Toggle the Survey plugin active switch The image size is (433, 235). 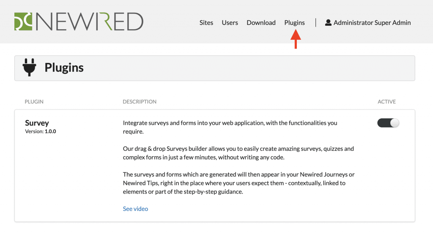tap(388, 123)
